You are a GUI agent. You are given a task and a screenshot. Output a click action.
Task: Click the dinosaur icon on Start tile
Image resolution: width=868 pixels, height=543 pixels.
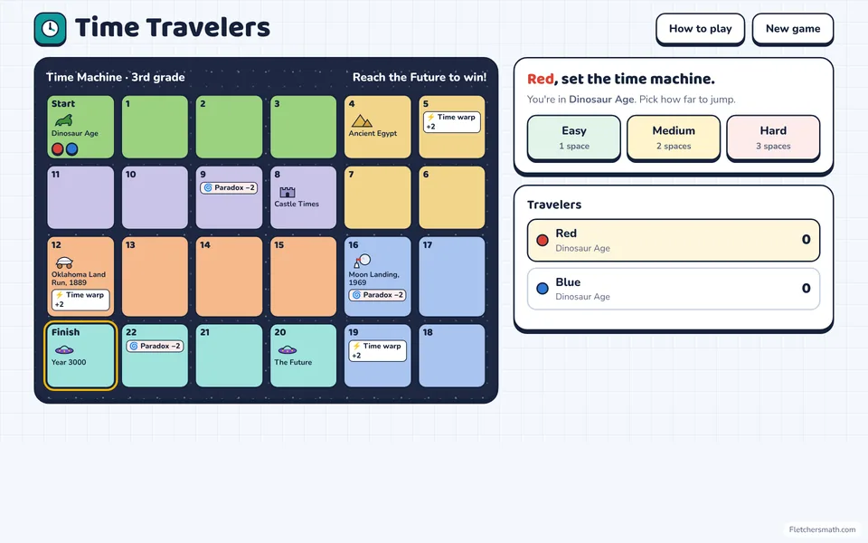click(x=63, y=120)
